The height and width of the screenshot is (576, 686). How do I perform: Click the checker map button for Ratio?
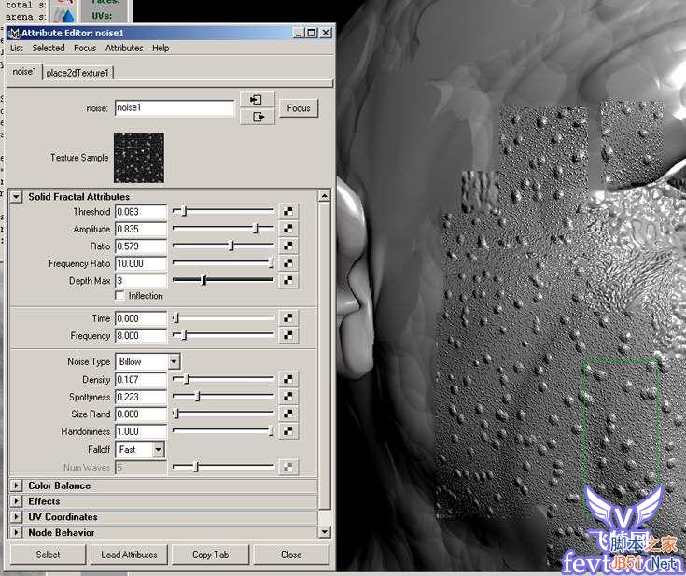coord(287,246)
